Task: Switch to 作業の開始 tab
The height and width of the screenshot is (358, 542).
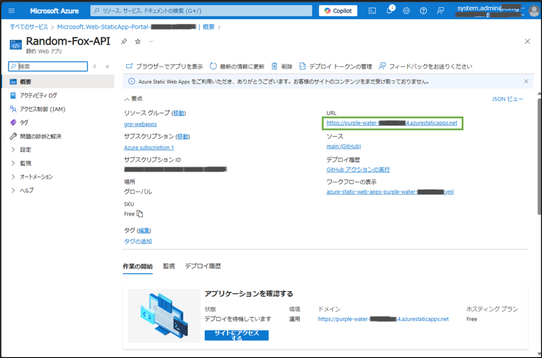Action: (x=137, y=266)
